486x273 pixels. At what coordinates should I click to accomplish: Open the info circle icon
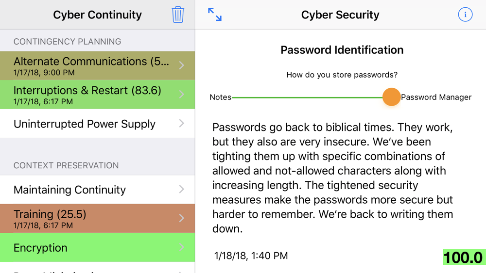pos(465,15)
